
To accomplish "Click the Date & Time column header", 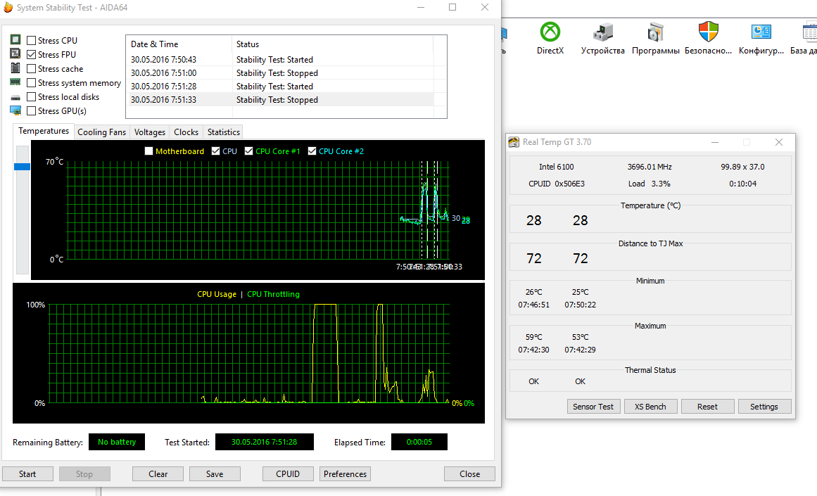I will coord(179,44).
